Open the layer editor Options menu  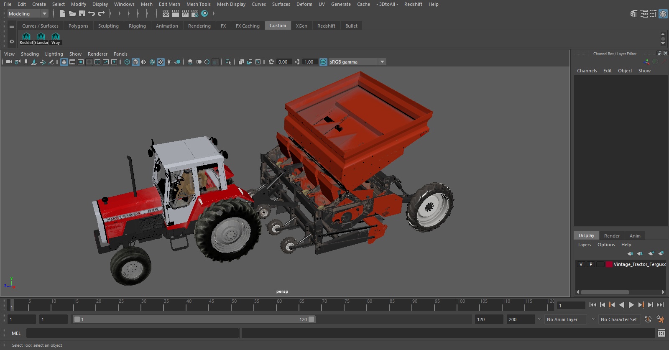tap(606, 245)
